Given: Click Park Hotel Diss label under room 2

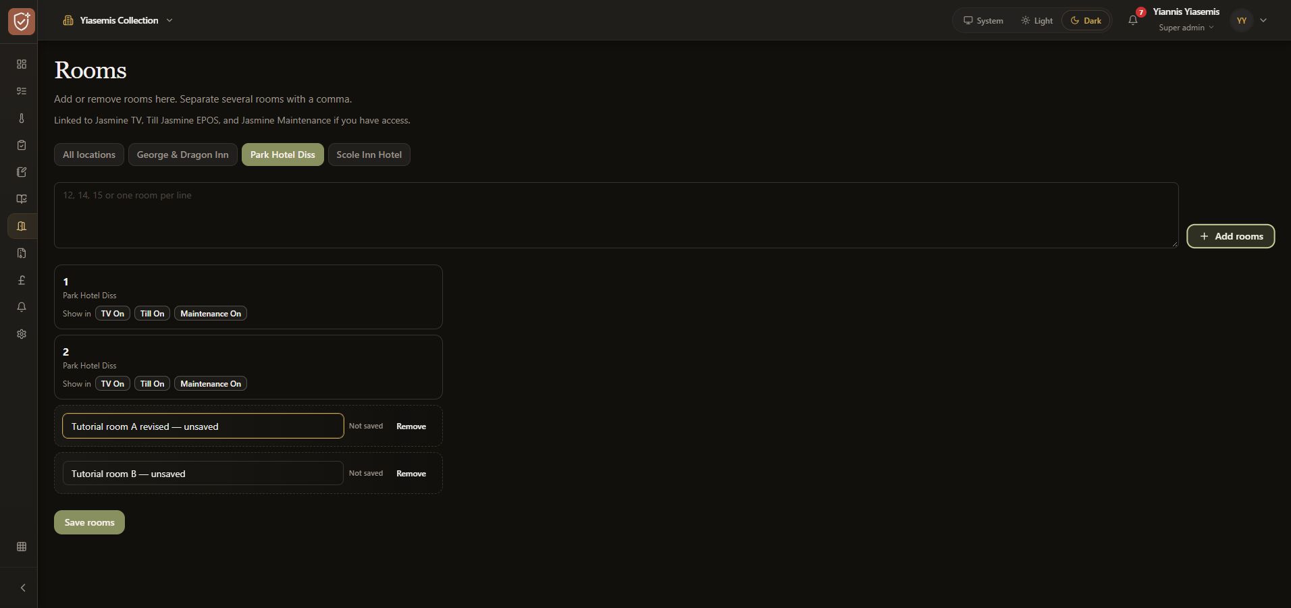Looking at the screenshot, I should (x=90, y=366).
